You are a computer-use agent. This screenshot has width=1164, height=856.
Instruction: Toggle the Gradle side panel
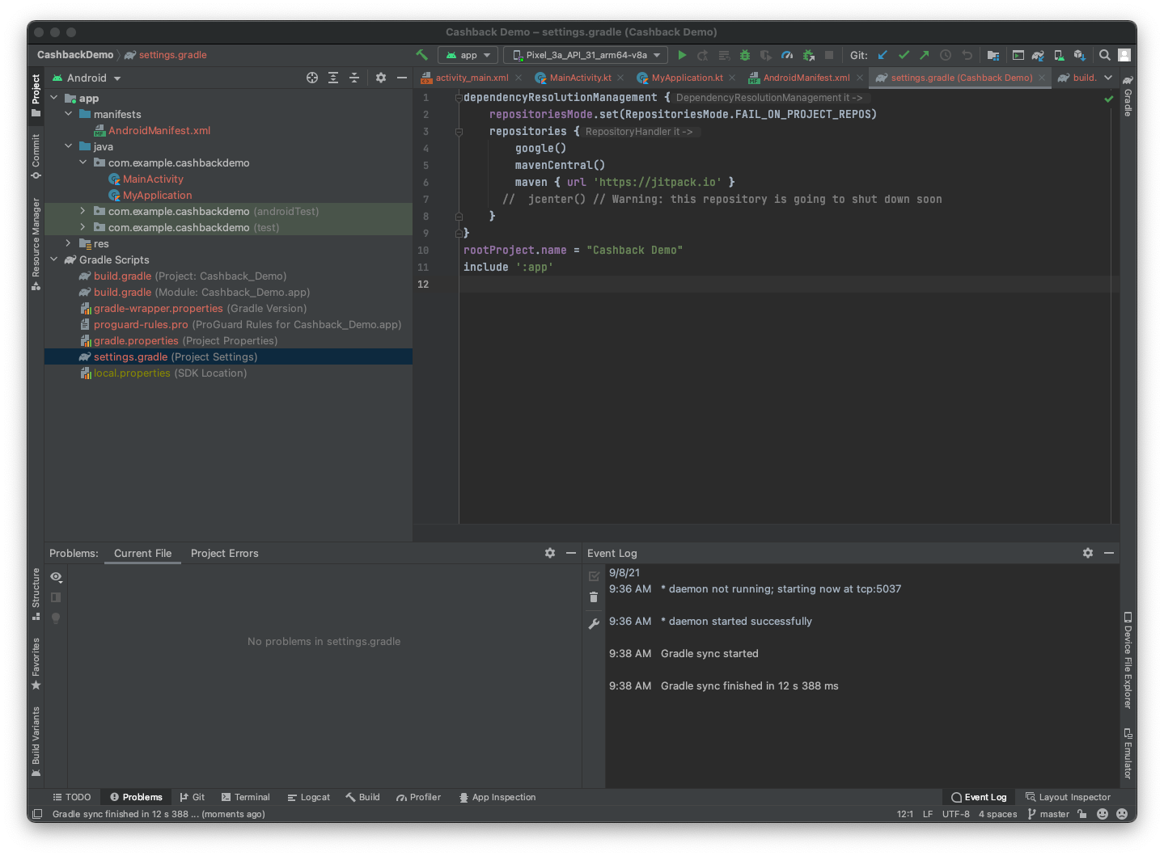click(x=1128, y=96)
